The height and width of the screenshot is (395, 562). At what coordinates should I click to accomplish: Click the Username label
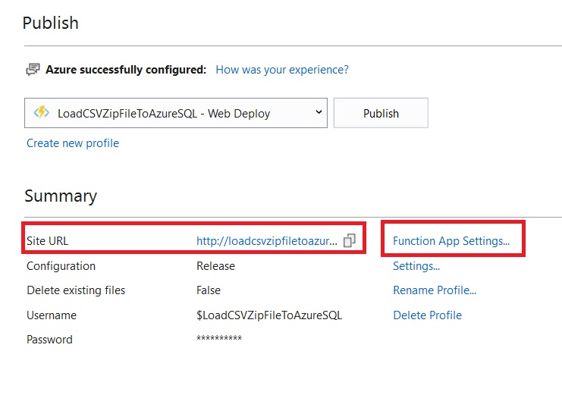point(52,315)
